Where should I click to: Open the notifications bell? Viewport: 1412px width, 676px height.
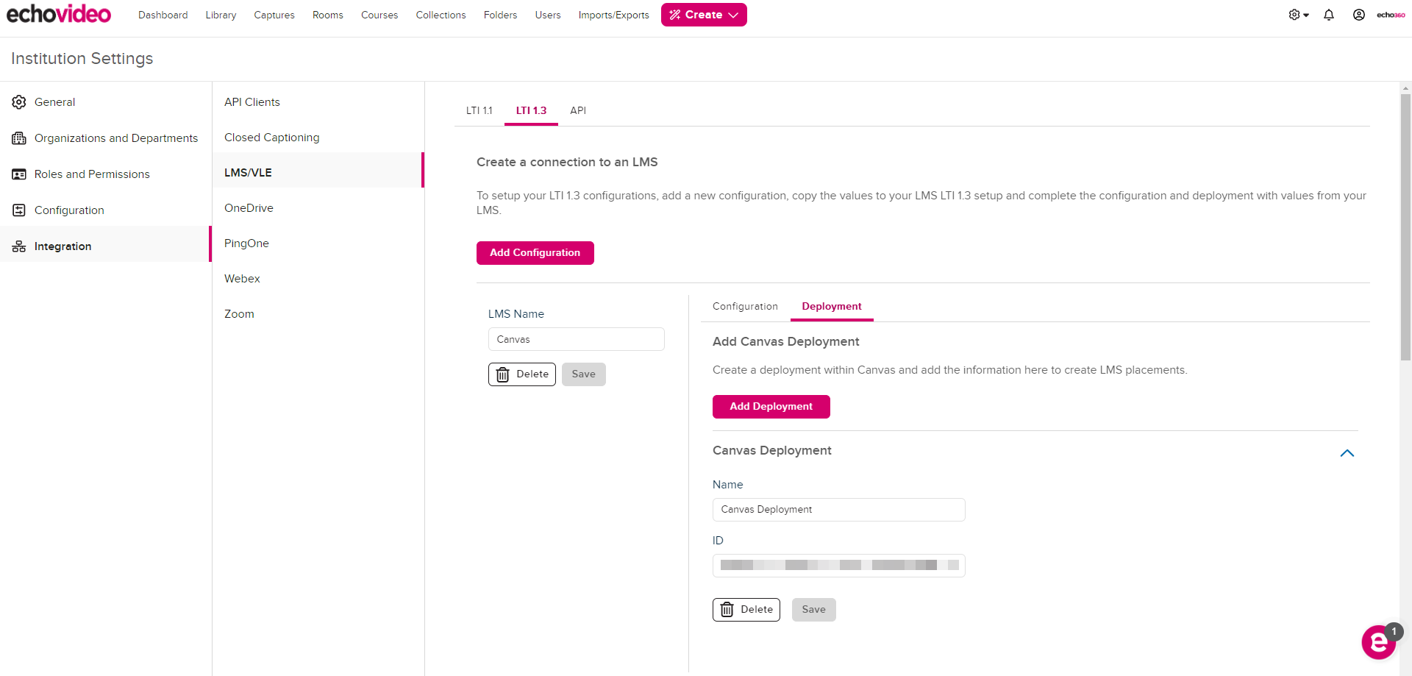coord(1329,15)
